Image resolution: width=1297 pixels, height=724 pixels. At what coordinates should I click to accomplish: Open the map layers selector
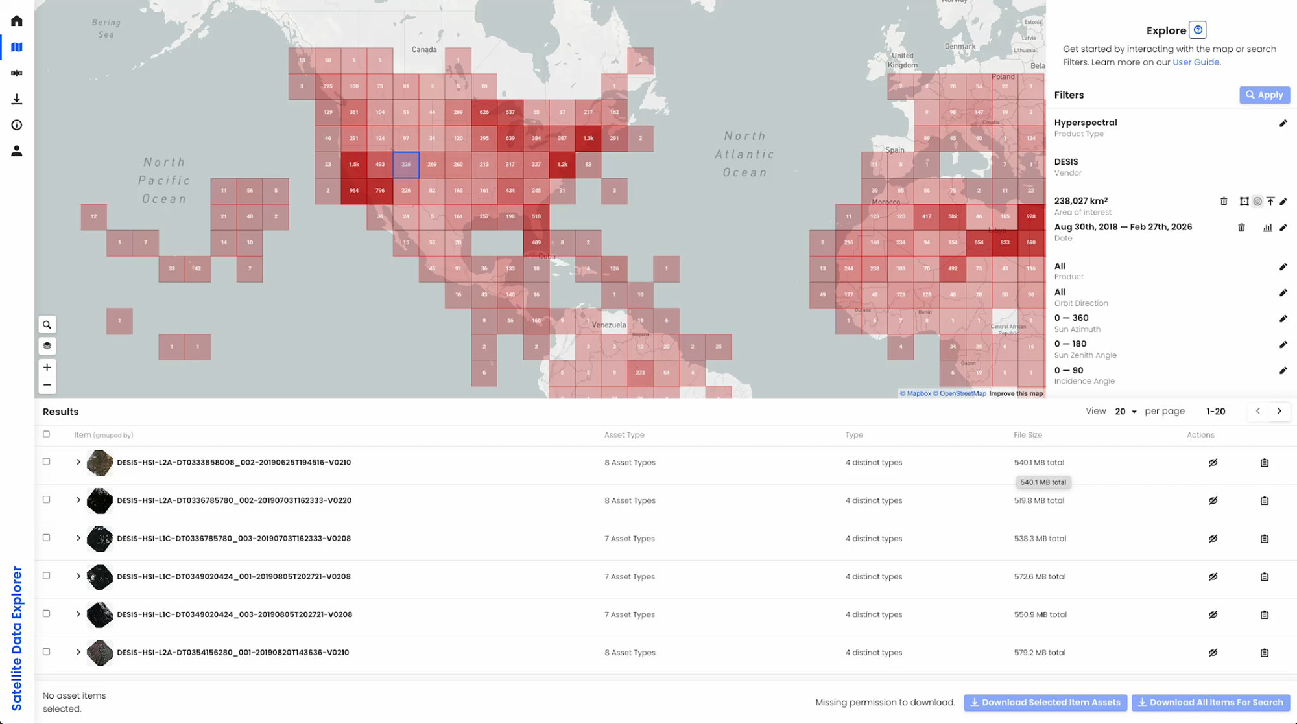point(47,345)
